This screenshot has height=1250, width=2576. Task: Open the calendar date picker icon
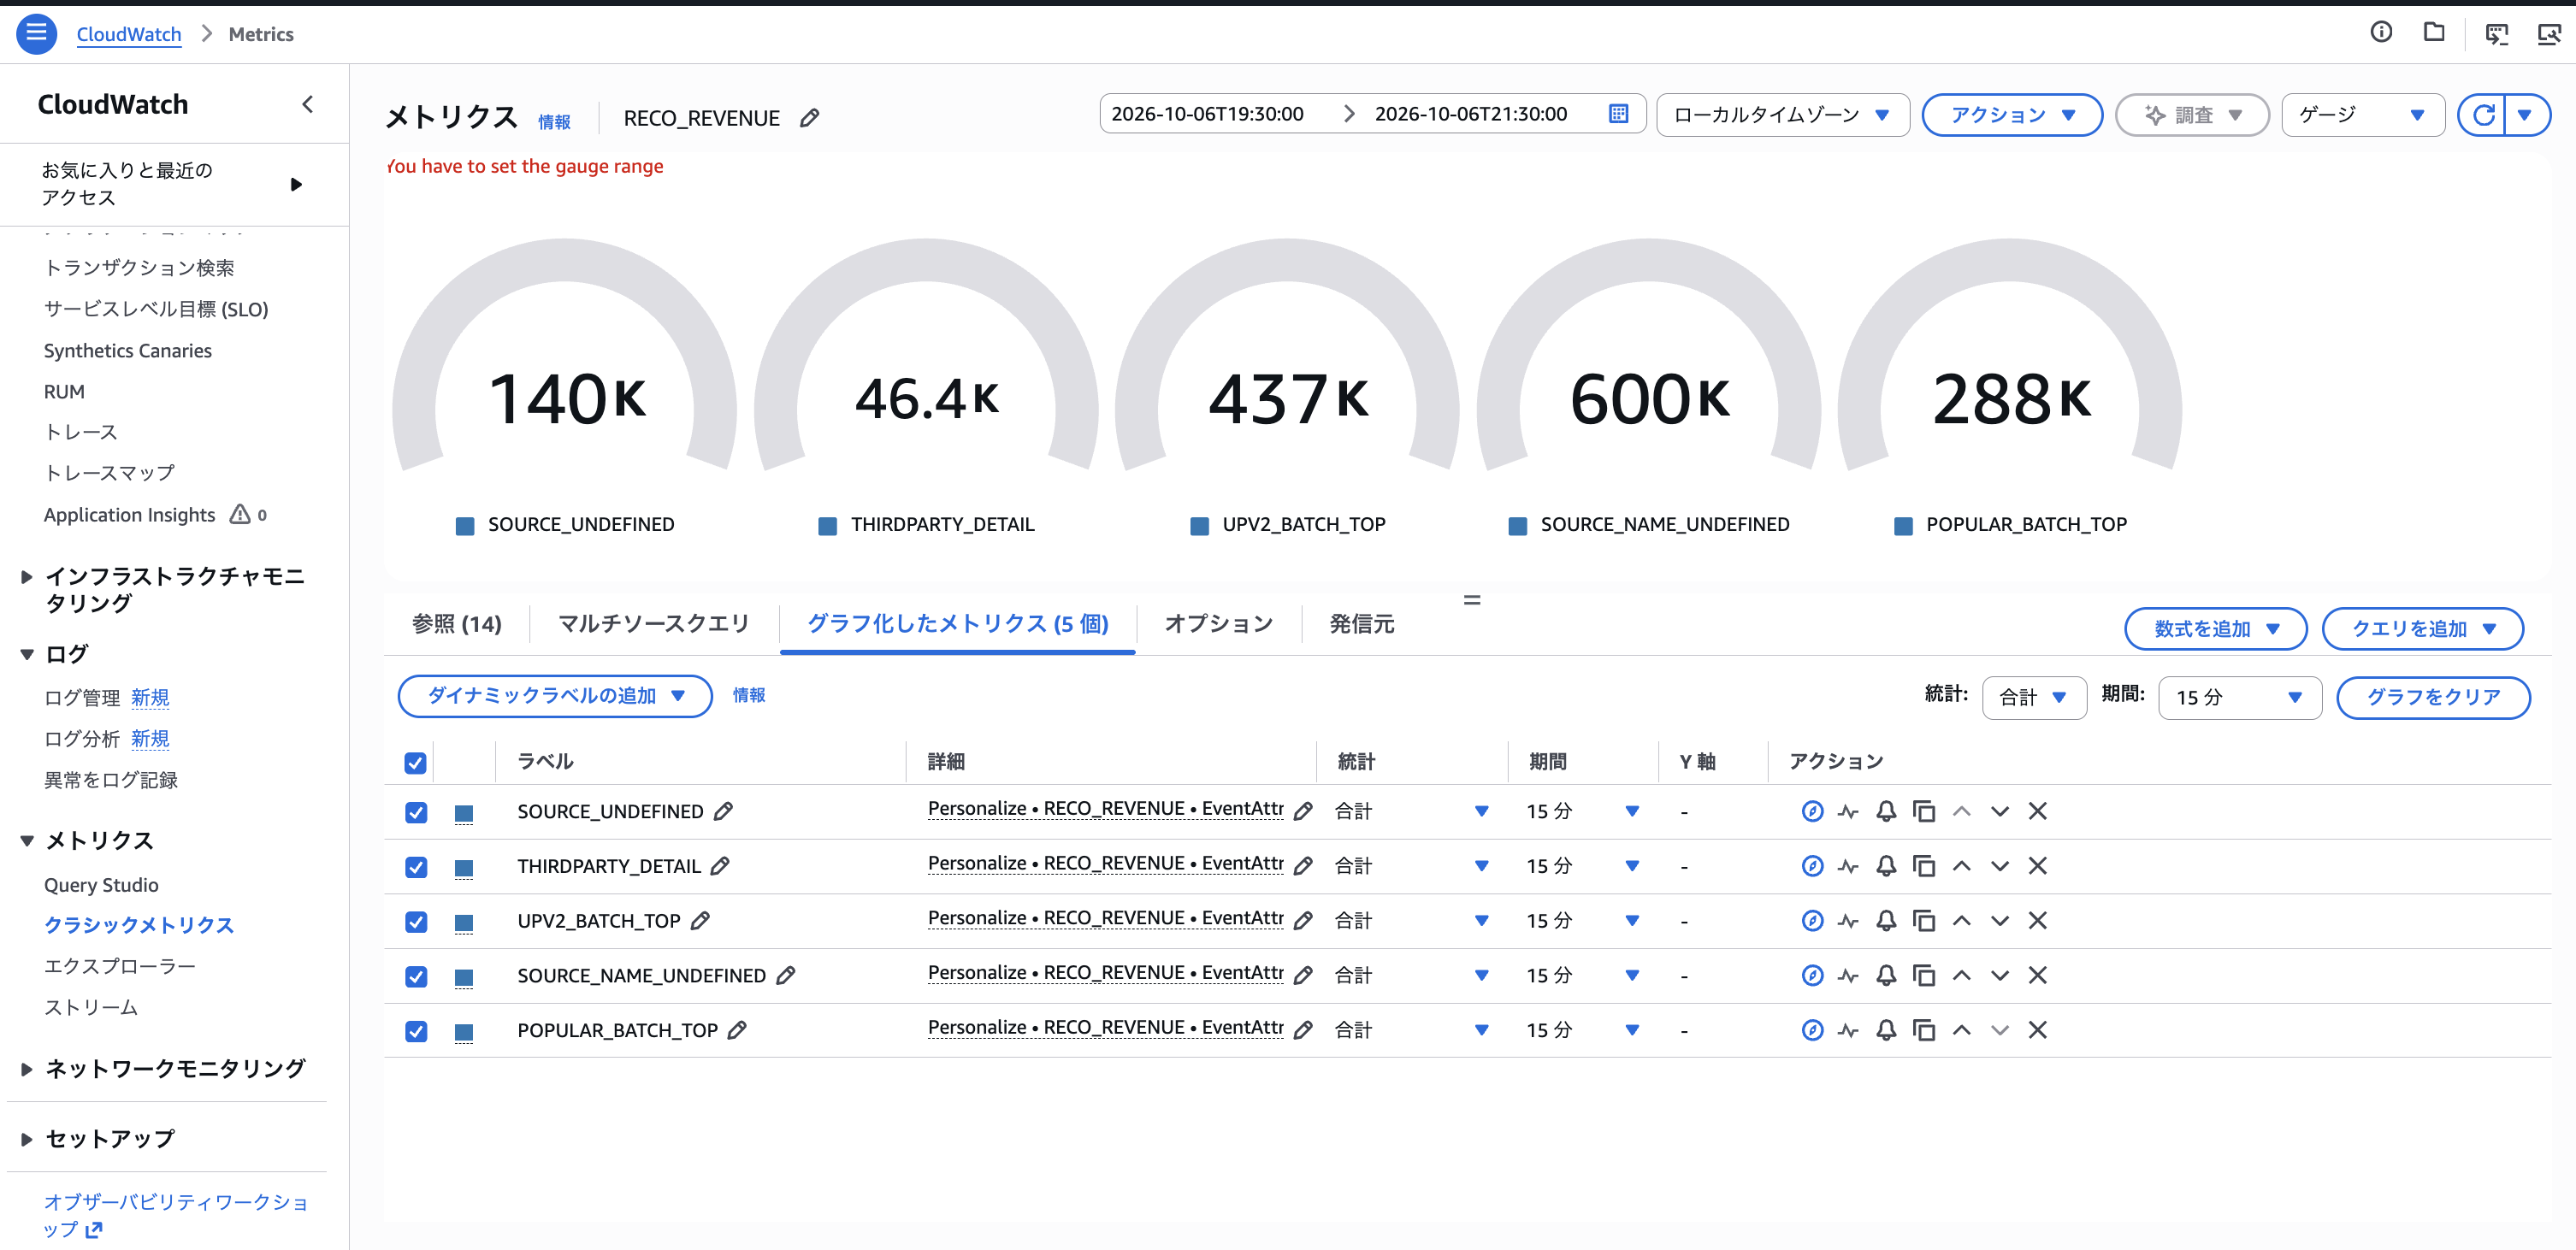[1618, 114]
